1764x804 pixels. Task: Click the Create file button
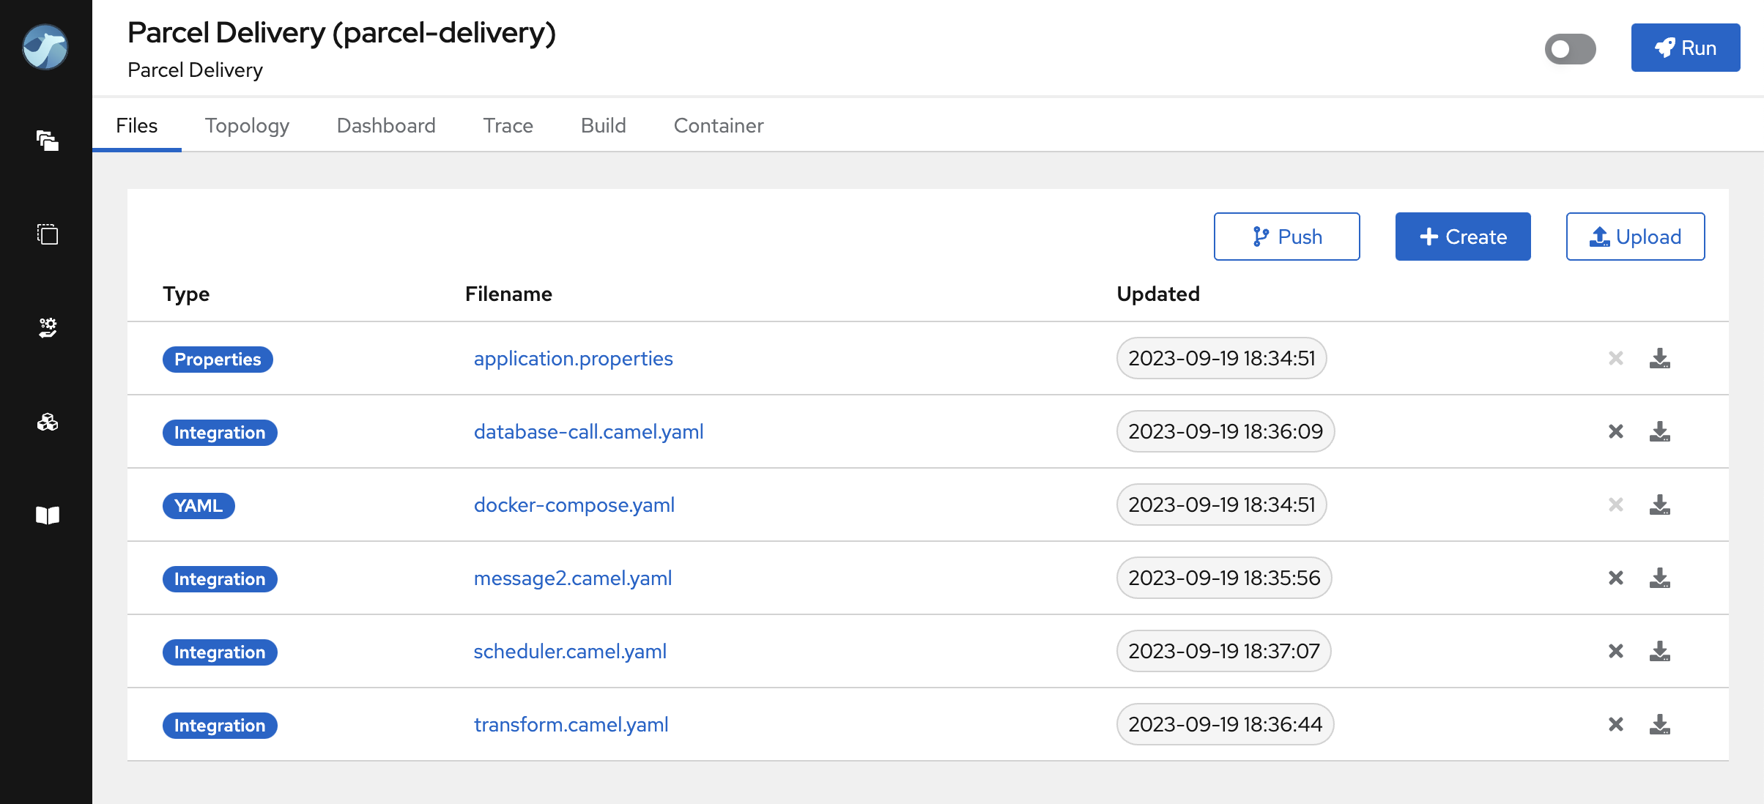(x=1462, y=237)
